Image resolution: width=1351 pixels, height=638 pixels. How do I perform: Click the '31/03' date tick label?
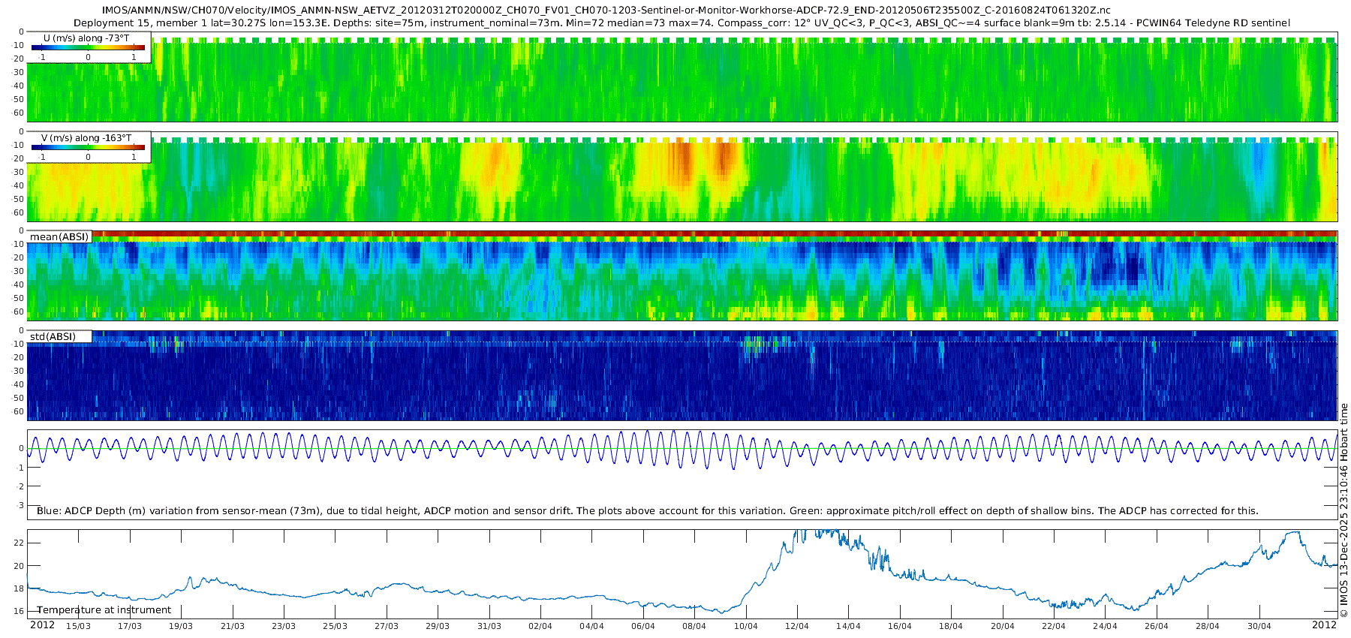[489, 626]
